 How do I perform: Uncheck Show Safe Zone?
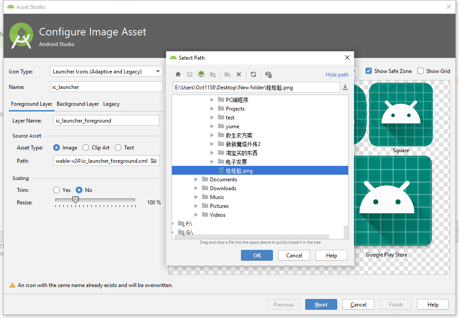(x=369, y=71)
